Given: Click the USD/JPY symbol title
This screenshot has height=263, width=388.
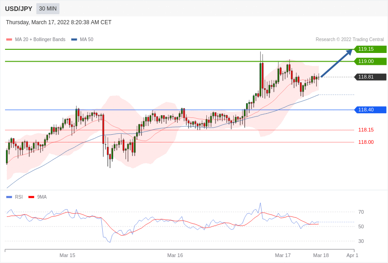Looking at the screenshot, I should click(x=19, y=9).
